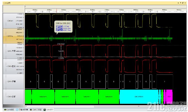Viewport: 188px width, 112px height.
Task: Click the horizontal scrollbar left arrow
Action: (x=26, y=106)
